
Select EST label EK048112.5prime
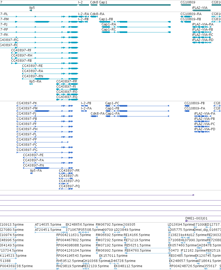pyautogui.click(x=128, y=266)
